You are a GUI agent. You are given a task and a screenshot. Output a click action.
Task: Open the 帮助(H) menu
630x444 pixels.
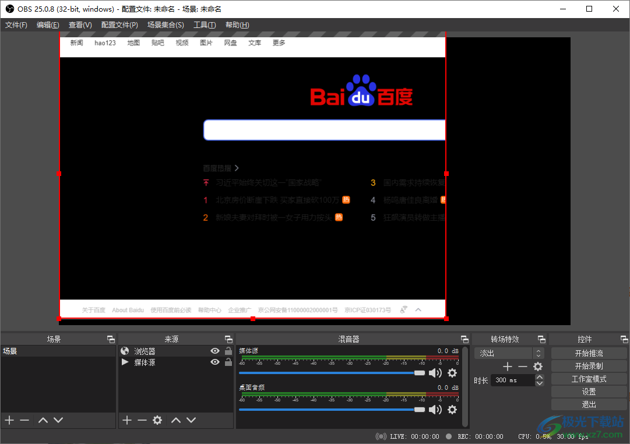tap(237, 25)
